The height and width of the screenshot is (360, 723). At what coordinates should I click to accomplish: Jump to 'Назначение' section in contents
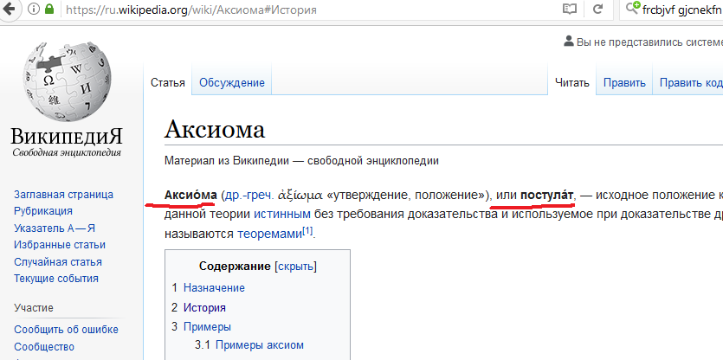click(214, 287)
